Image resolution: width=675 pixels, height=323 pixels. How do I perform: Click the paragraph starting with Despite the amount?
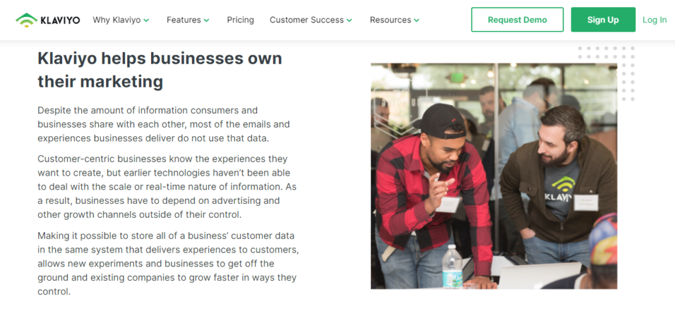(x=163, y=124)
